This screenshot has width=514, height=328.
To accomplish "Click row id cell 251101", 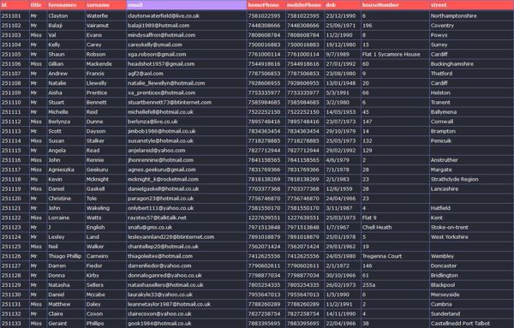I will pos(15,15).
